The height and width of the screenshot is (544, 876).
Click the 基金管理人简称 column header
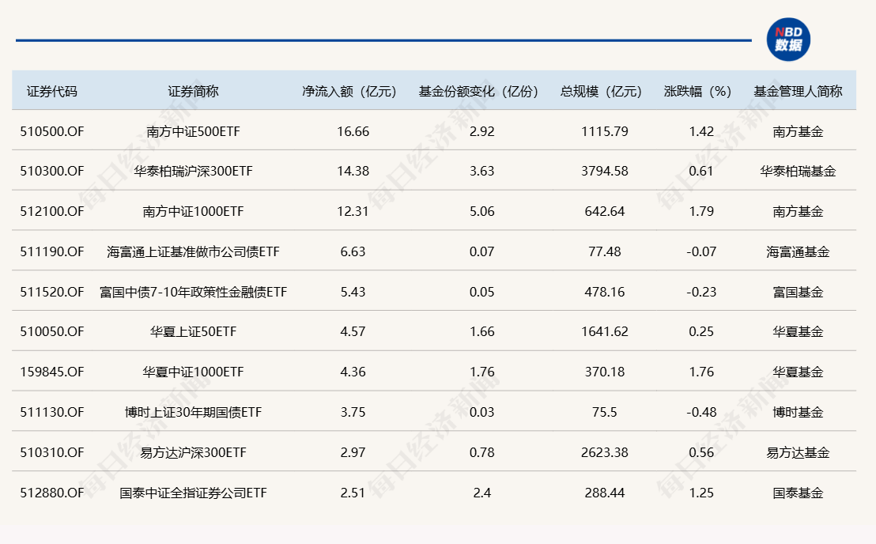click(x=798, y=91)
